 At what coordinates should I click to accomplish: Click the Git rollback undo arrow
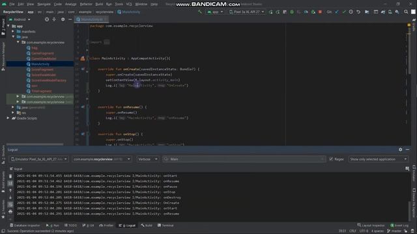358,12
